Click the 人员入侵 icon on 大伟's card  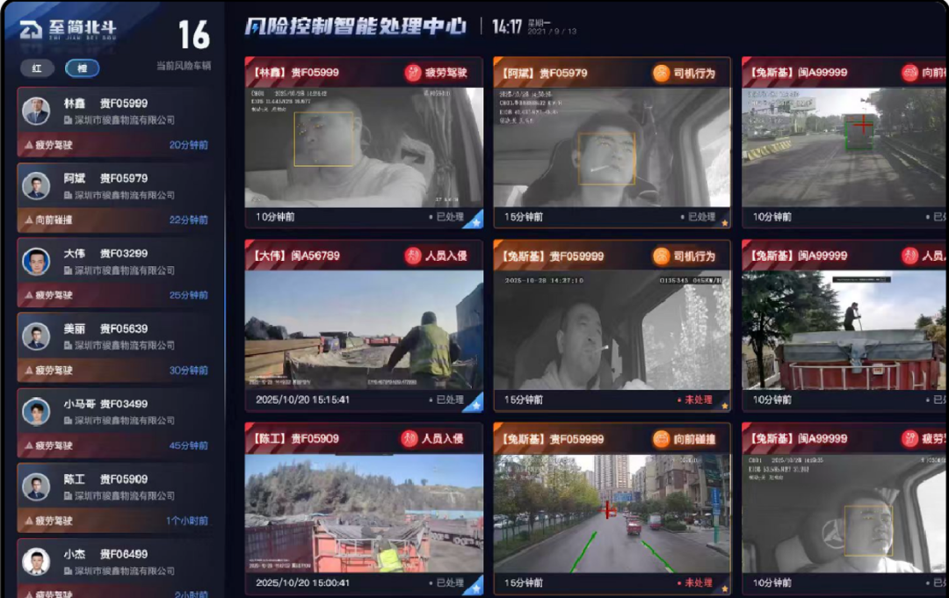click(413, 256)
